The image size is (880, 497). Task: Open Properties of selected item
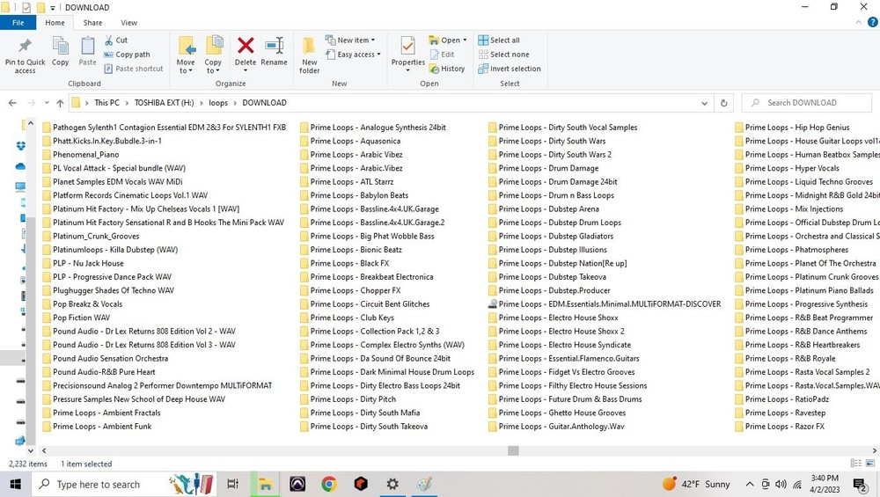[x=408, y=54]
